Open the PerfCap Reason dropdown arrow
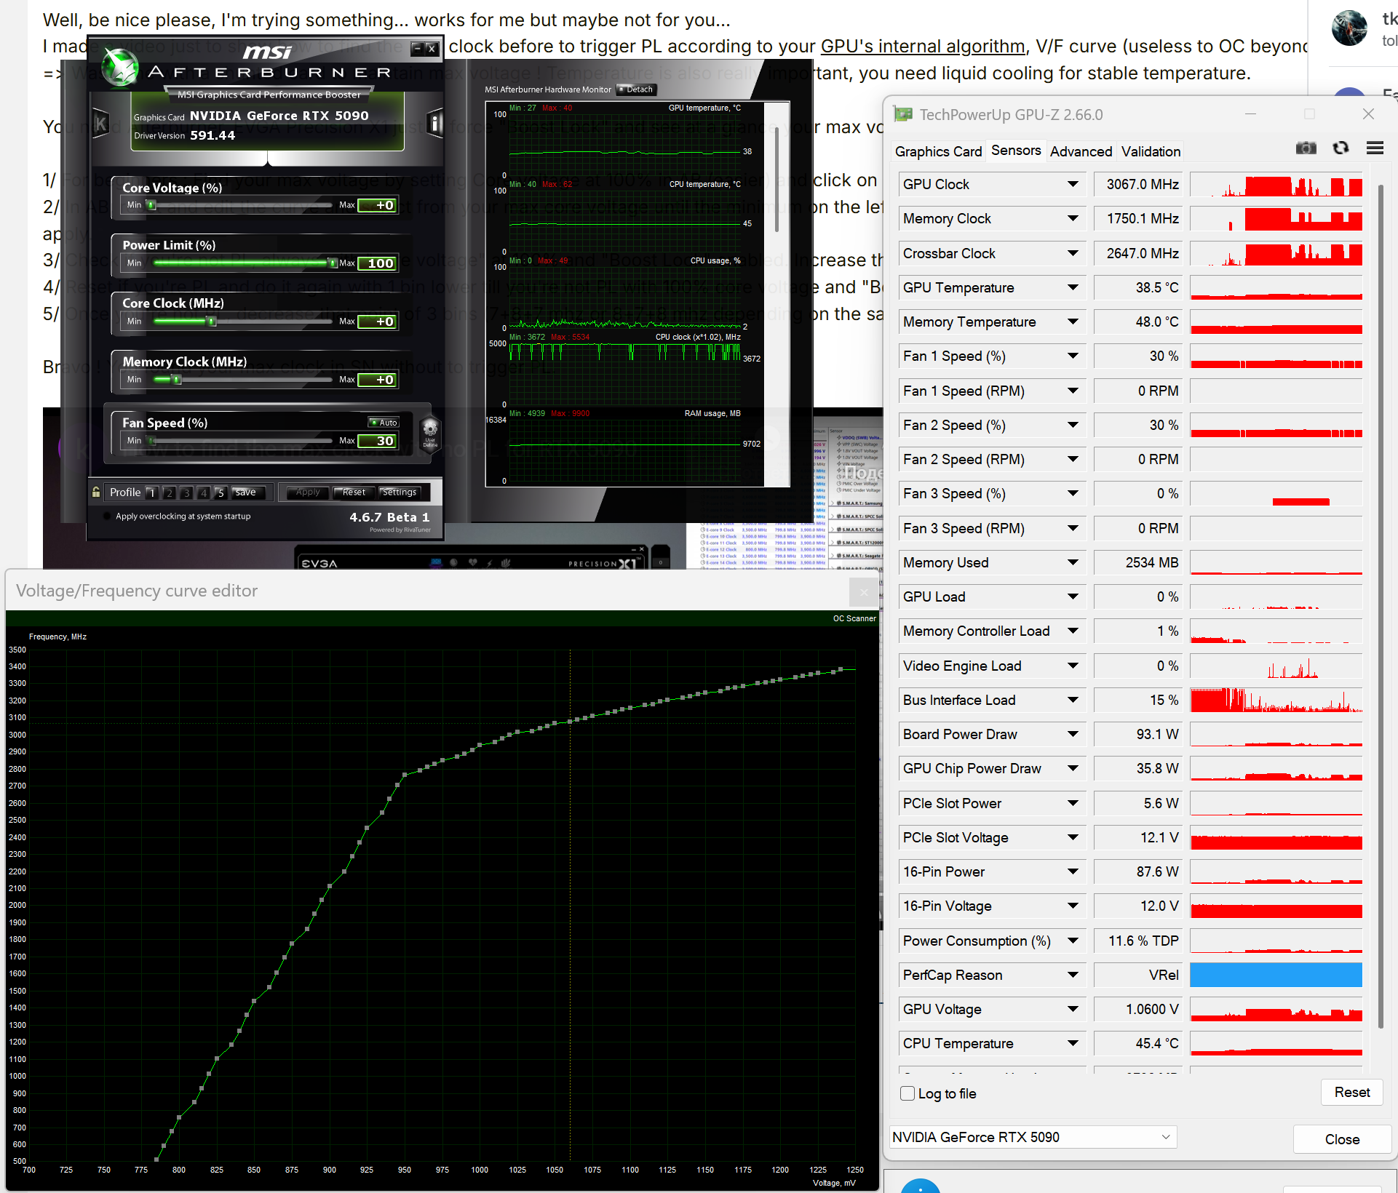This screenshot has height=1193, width=1398. 1073,975
